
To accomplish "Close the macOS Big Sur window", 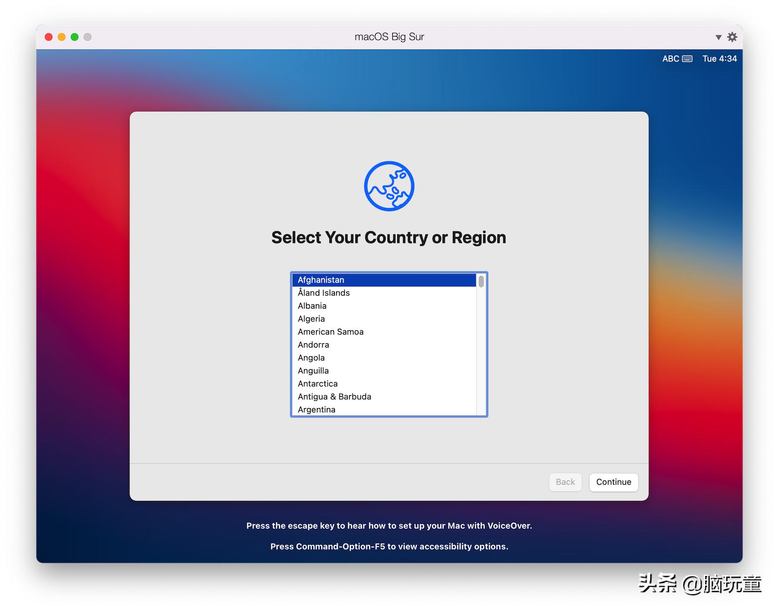I will (x=49, y=37).
